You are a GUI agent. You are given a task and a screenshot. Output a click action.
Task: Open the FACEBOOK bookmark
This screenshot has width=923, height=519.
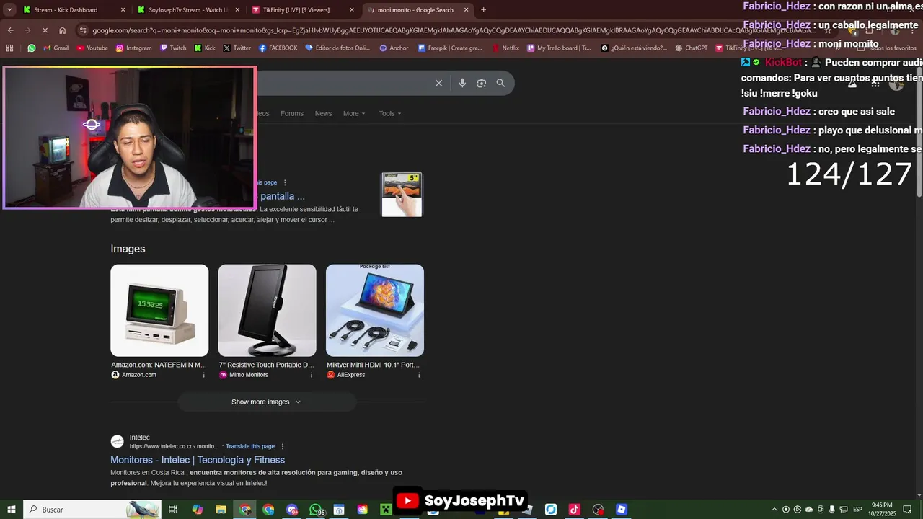pos(278,48)
